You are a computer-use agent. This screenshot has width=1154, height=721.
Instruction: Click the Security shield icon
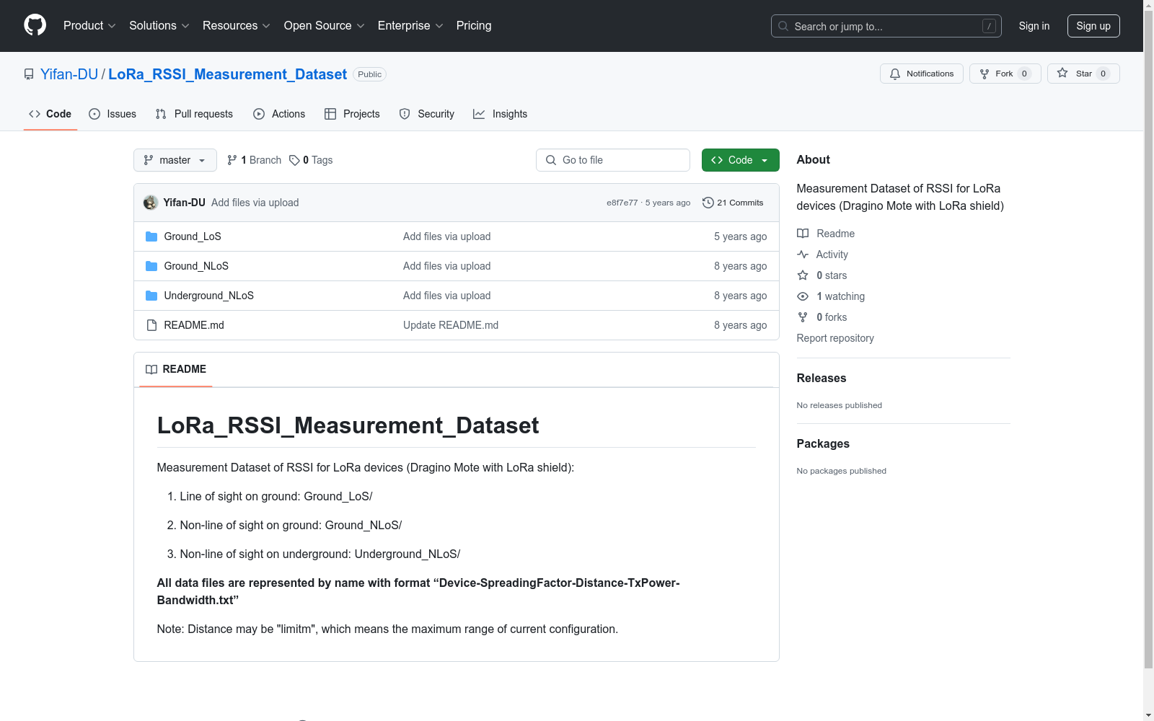404,113
